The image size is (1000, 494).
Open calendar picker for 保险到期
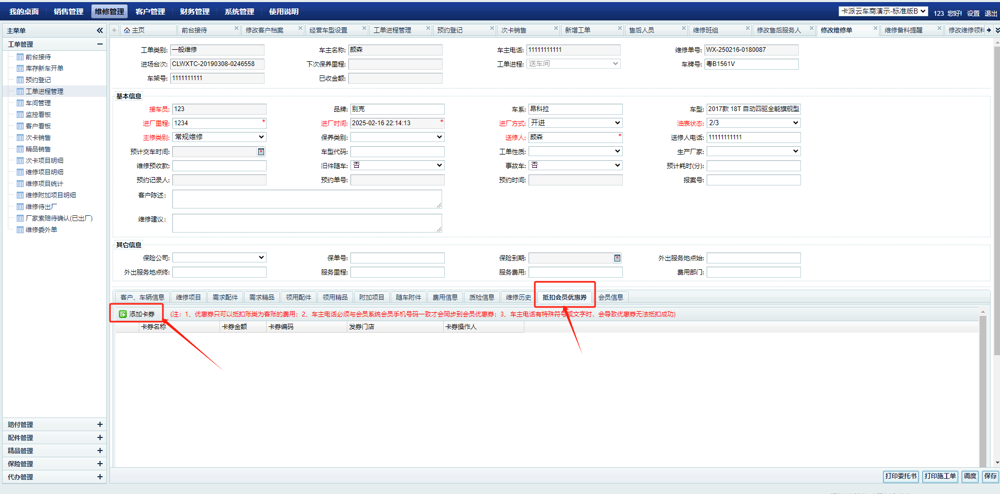pos(617,258)
